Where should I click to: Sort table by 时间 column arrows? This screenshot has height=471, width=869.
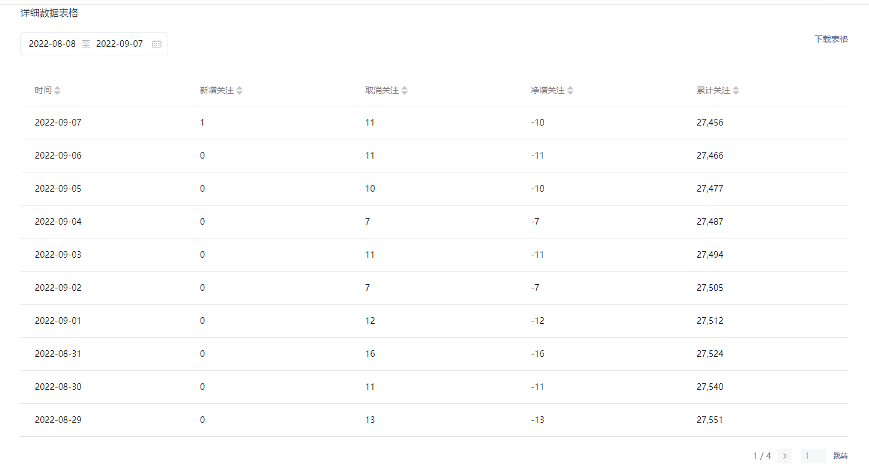point(57,91)
